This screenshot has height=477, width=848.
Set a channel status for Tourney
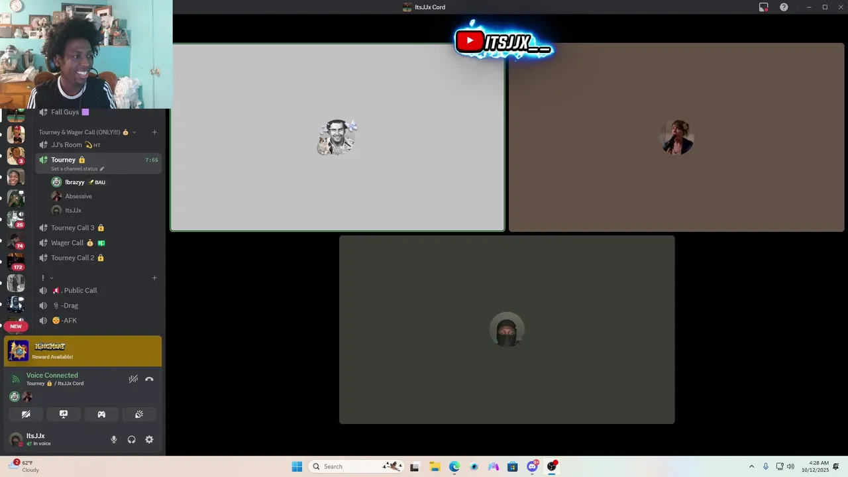tap(74, 169)
